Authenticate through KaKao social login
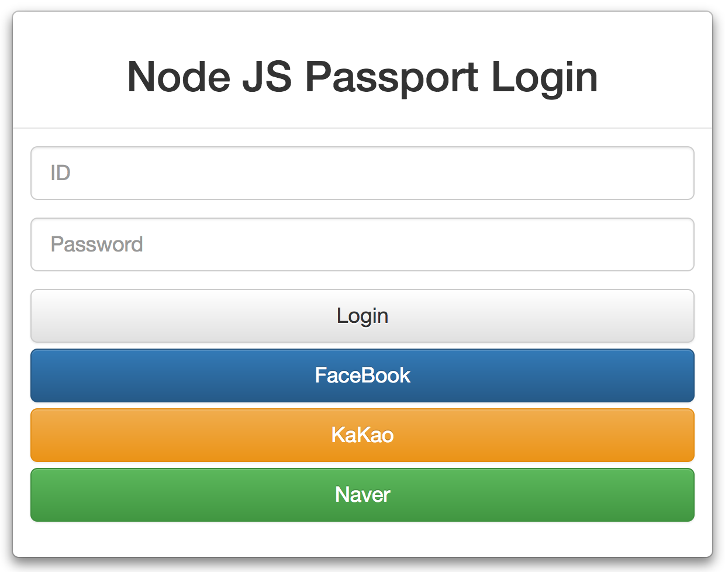 click(x=362, y=435)
